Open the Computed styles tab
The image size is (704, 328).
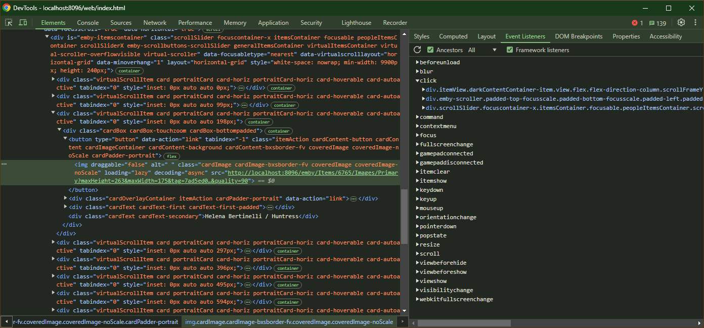pos(453,36)
